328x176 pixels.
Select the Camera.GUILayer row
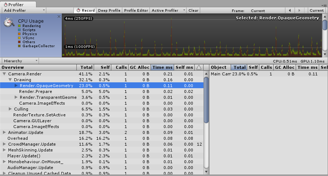tap(102, 121)
